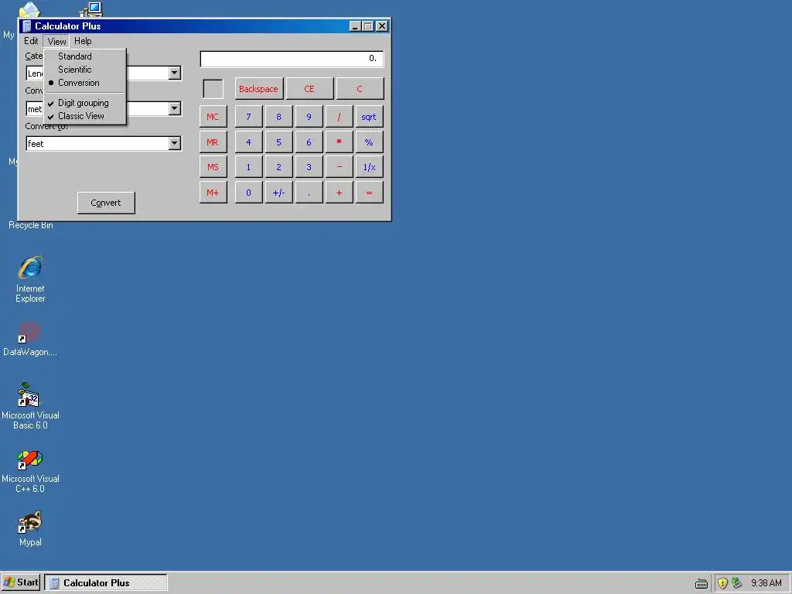792x594 pixels.
Task: Click digit 4 key
Action: tap(248, 142)
